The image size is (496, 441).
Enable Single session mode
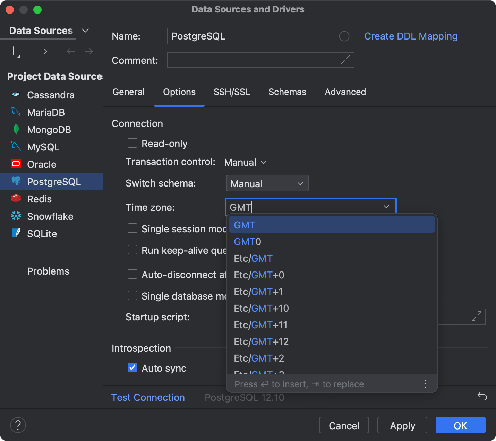[x=132, y=228]
